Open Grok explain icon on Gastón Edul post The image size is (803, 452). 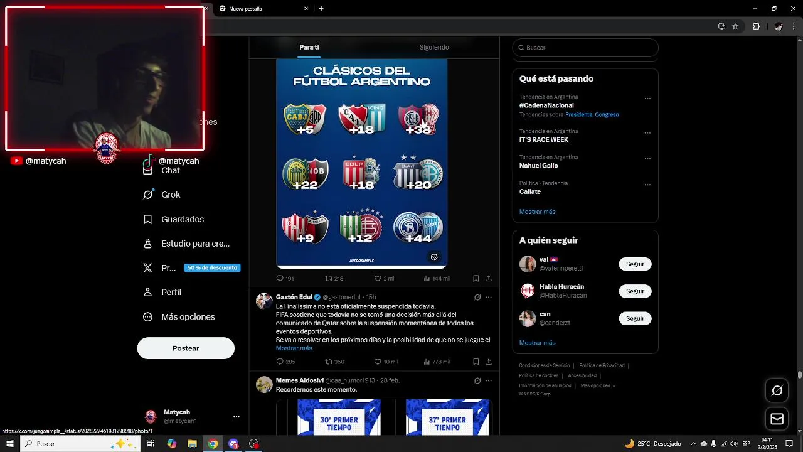(477, 297)
